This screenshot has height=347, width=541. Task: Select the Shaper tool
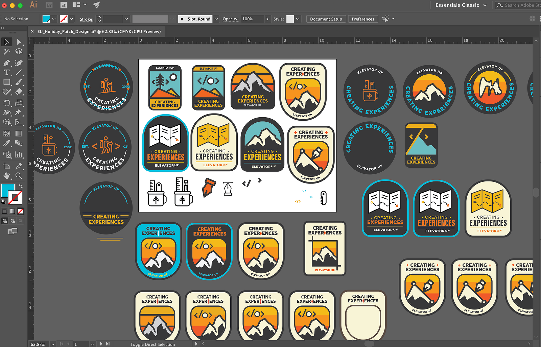[7, 92]
